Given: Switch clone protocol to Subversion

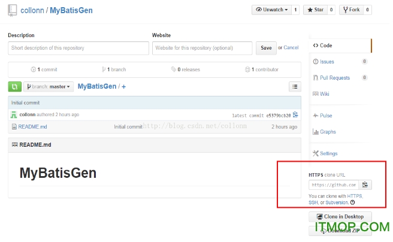Looking at the screenshot, I should (337, 202).
